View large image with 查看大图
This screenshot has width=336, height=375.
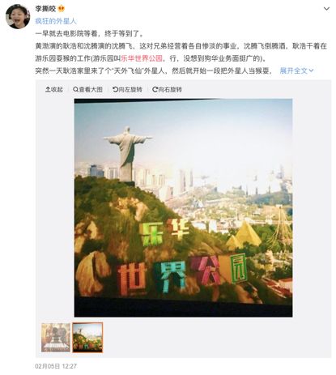pos(87,89)
